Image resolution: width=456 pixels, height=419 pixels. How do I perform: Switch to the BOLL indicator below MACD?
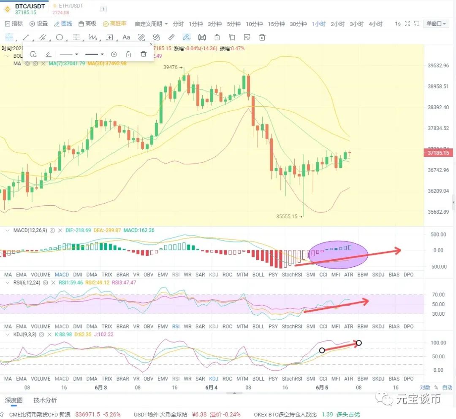(x=258, y=274)
